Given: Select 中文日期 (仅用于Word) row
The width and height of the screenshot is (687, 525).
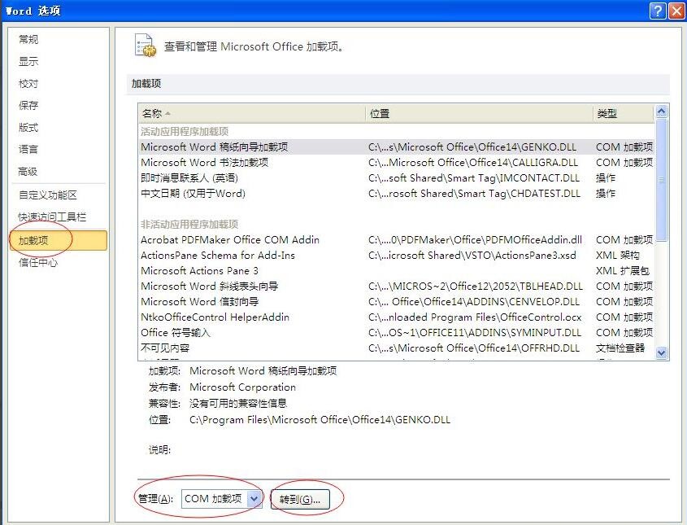Looking at the screenshot, I should pyautogui.click(x=397, y=194).
